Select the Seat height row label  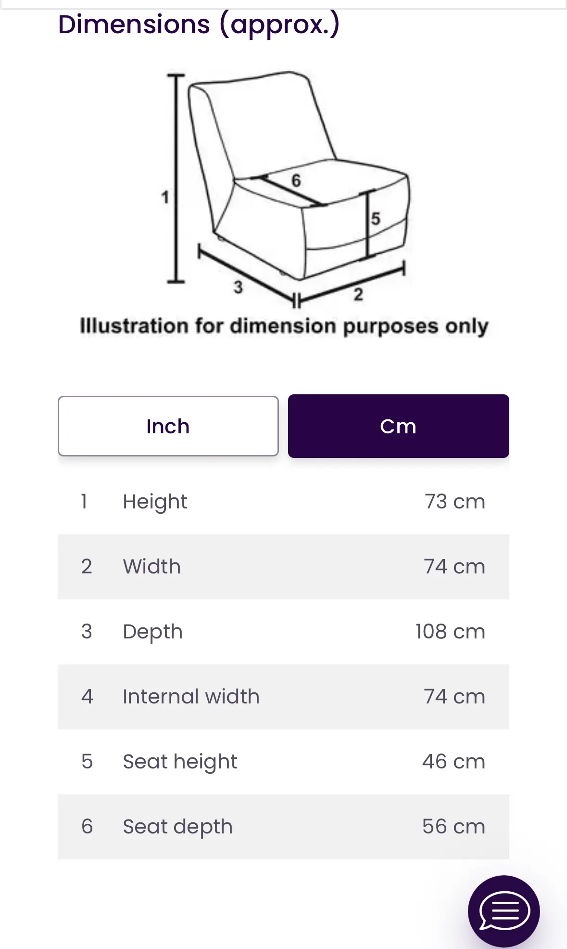(x=180, y=762)
